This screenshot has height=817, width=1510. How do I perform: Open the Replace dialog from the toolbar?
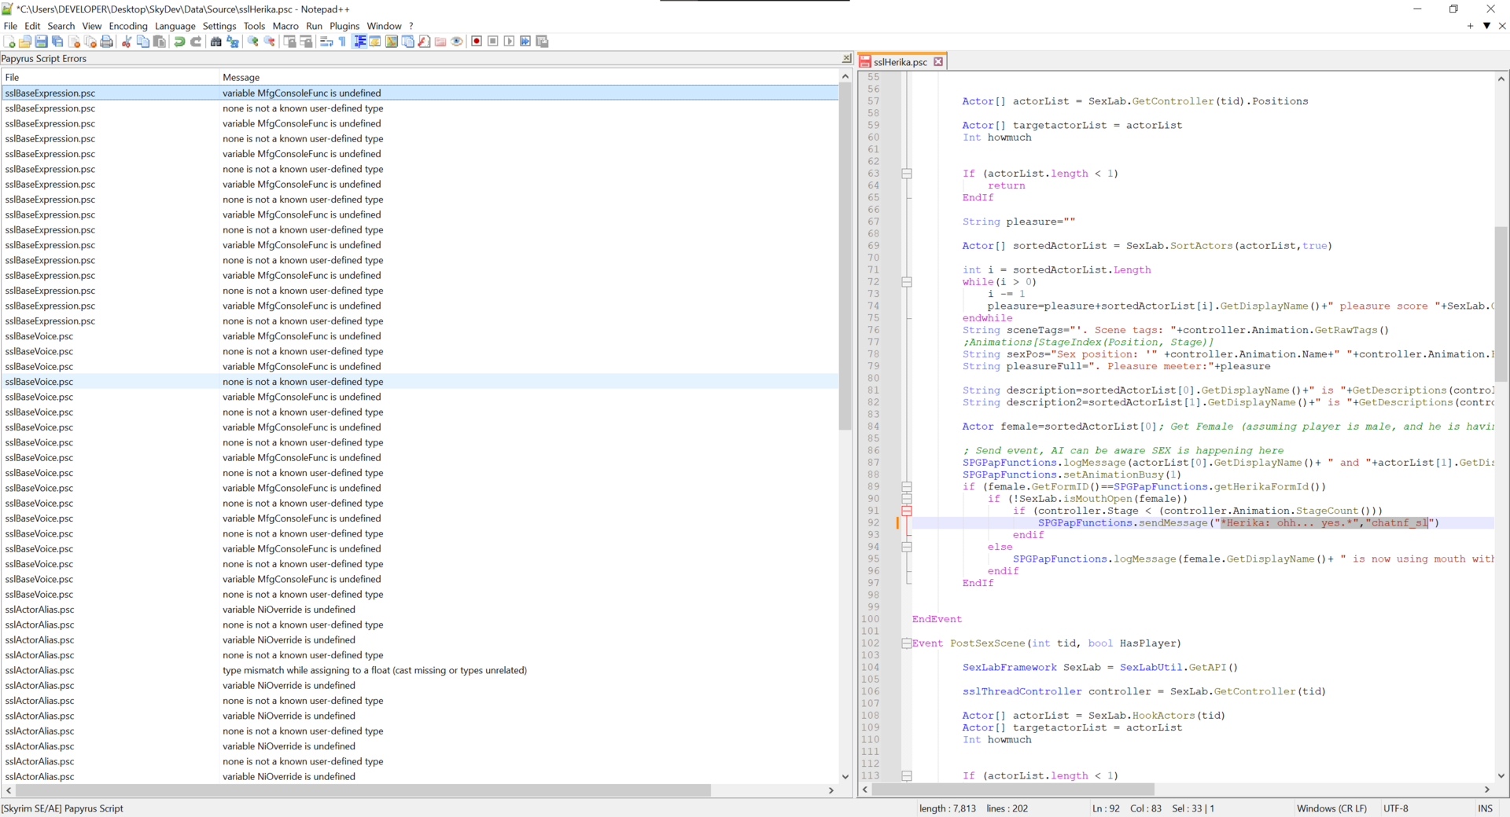tap(232, 41)
